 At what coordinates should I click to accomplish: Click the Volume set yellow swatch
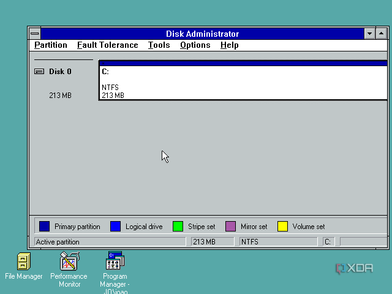[282, 227]
